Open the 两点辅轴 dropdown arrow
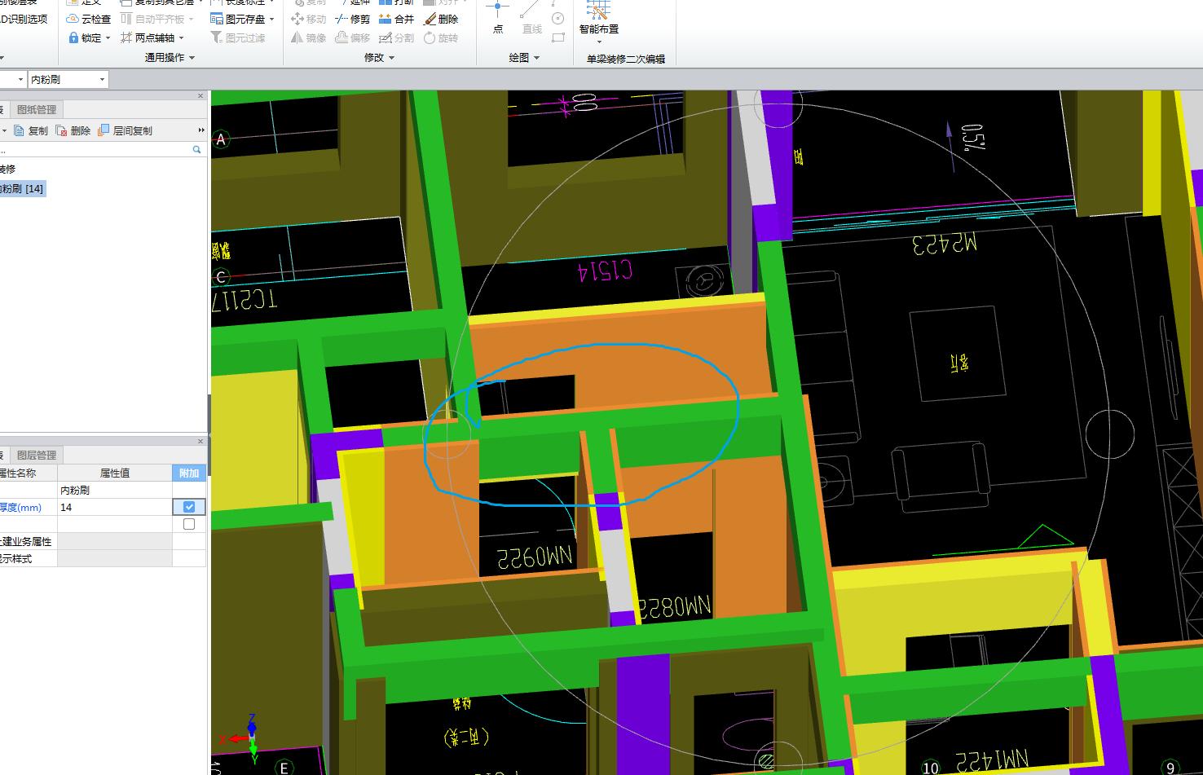Viewport: 1203px width, 775px height. pyautogui.click(x=181, y=38)
